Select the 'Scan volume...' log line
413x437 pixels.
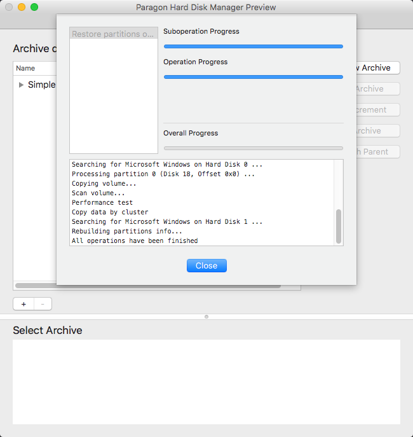[x=98, y=193]
